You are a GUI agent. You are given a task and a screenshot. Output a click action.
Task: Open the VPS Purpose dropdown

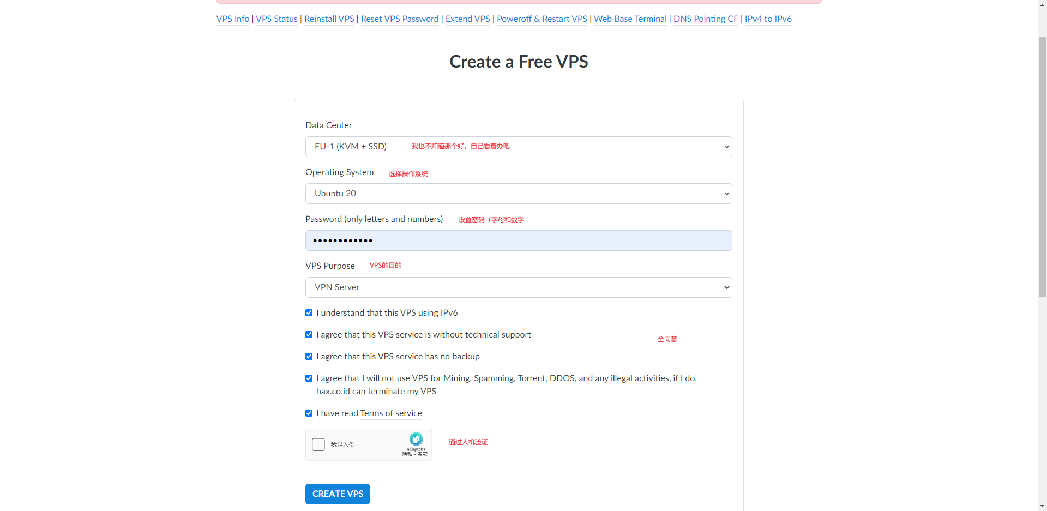[x=519, y=287]
